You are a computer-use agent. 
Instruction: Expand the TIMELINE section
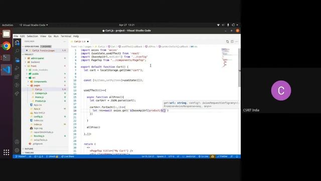point(29,153)
